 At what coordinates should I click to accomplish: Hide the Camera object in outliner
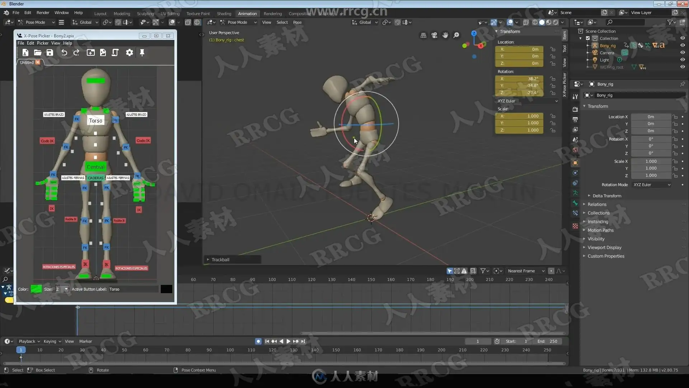tap(683, 53)
